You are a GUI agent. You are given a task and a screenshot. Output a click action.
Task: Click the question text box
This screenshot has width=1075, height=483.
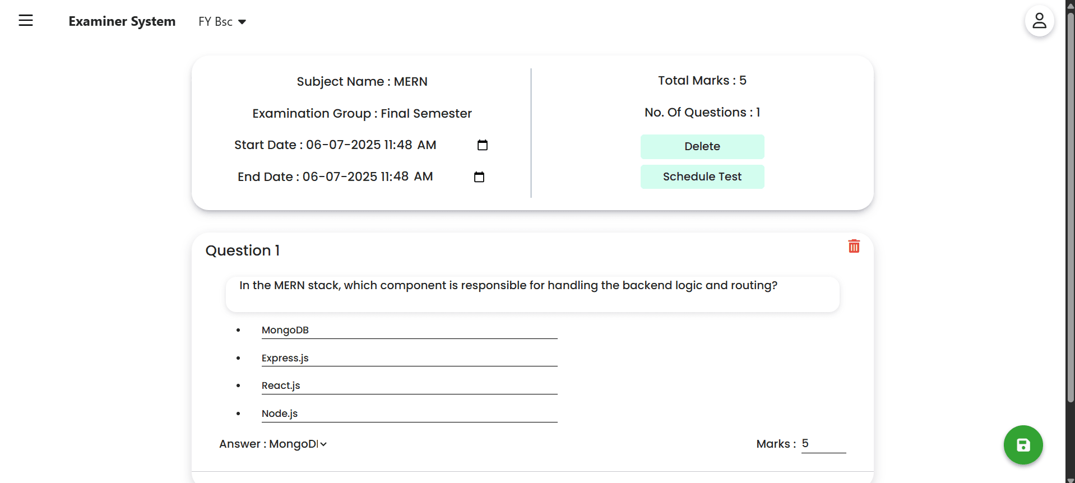point(532,294)
